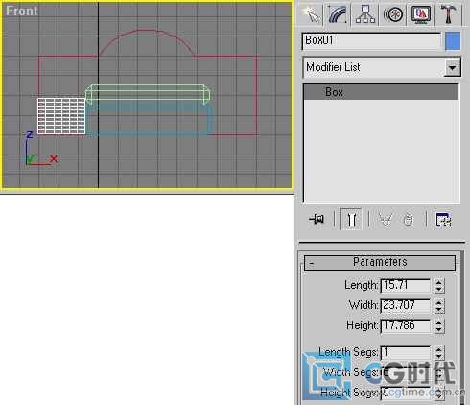The width and height of the screenshot is (470, 405).
Task: Click the Width value field
Action: (406, 305)
